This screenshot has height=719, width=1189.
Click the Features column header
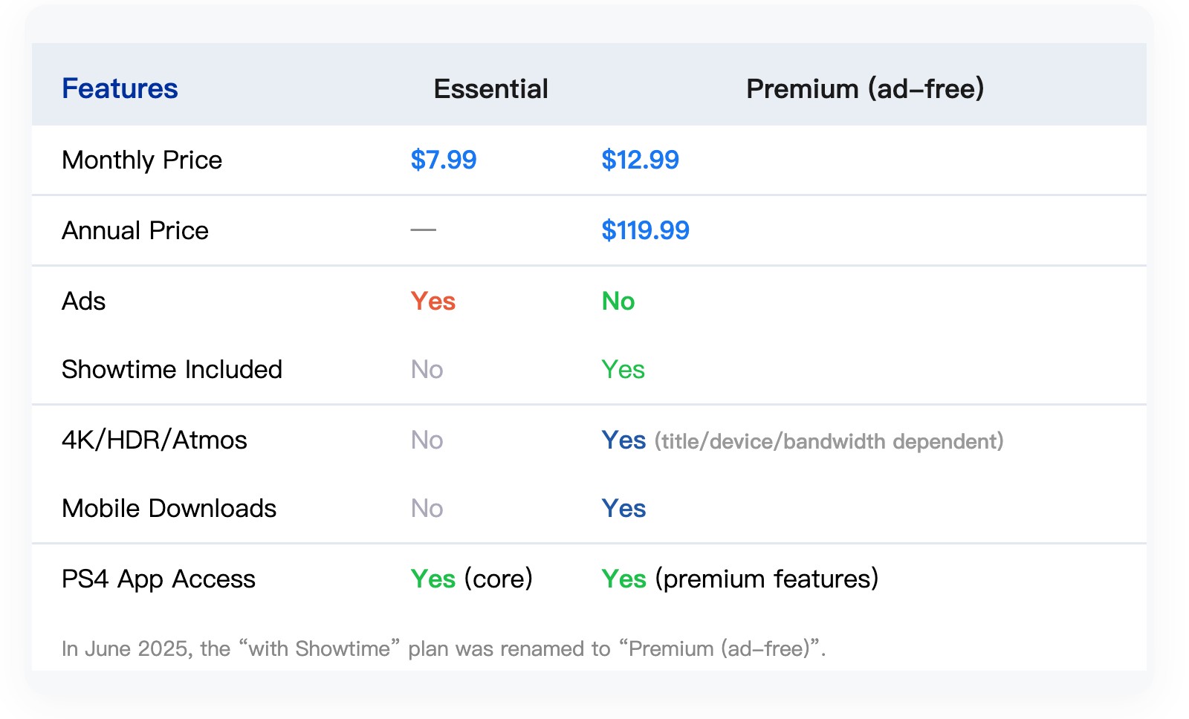[x=120, y=88]
